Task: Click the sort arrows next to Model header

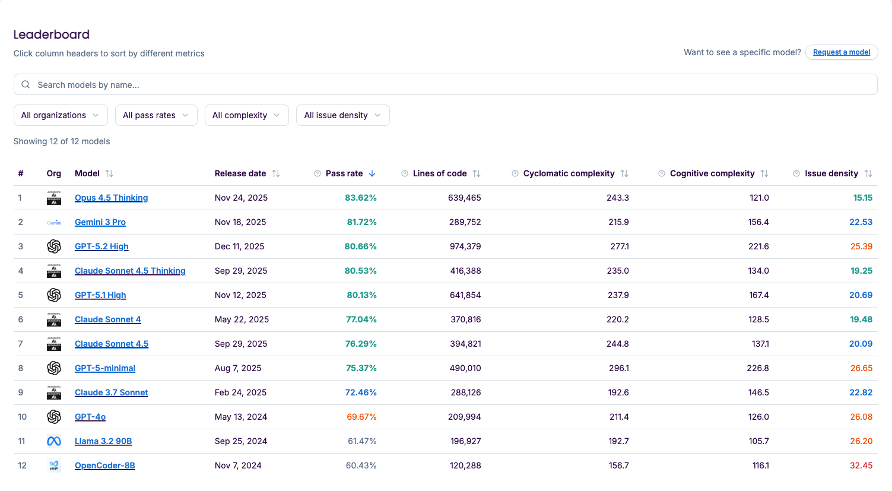Action: click(109, 173)
